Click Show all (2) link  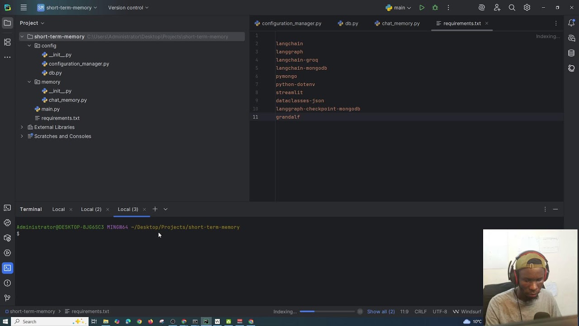(x=381, y=312)
